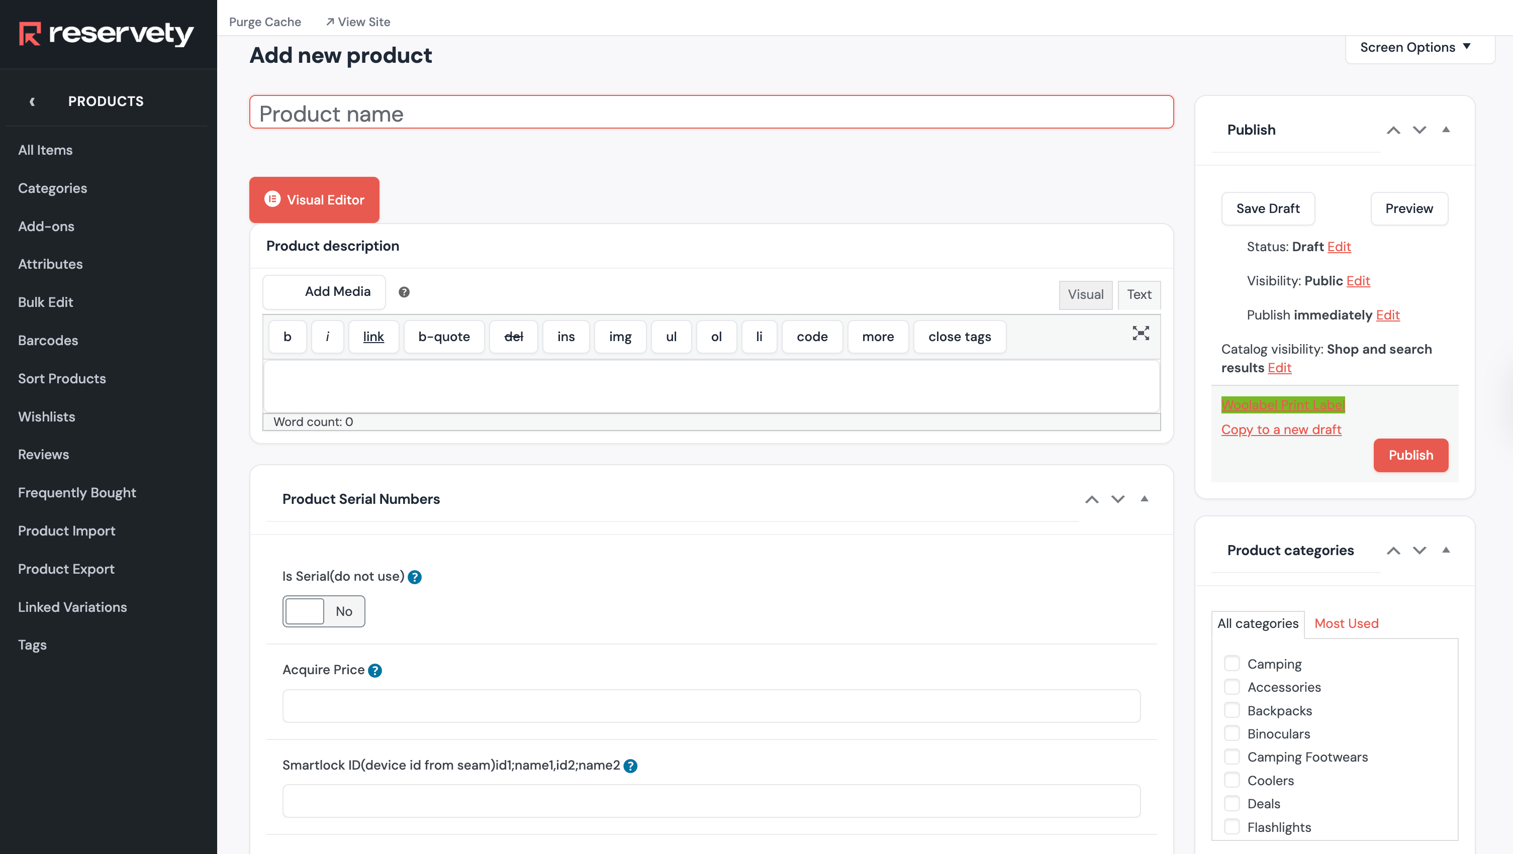Collapse Product Serial Numbers panel

pyautogui.click(x=1144, y=499)
